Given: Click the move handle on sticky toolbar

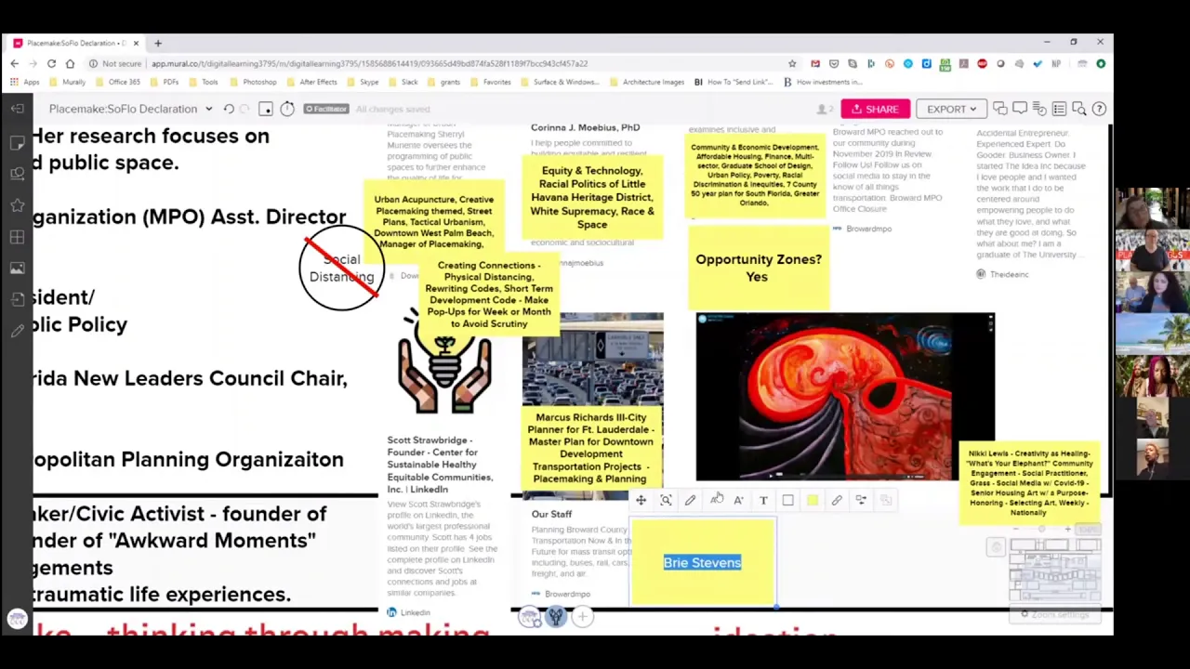Looking at the screenshot, I should [641, 500].
